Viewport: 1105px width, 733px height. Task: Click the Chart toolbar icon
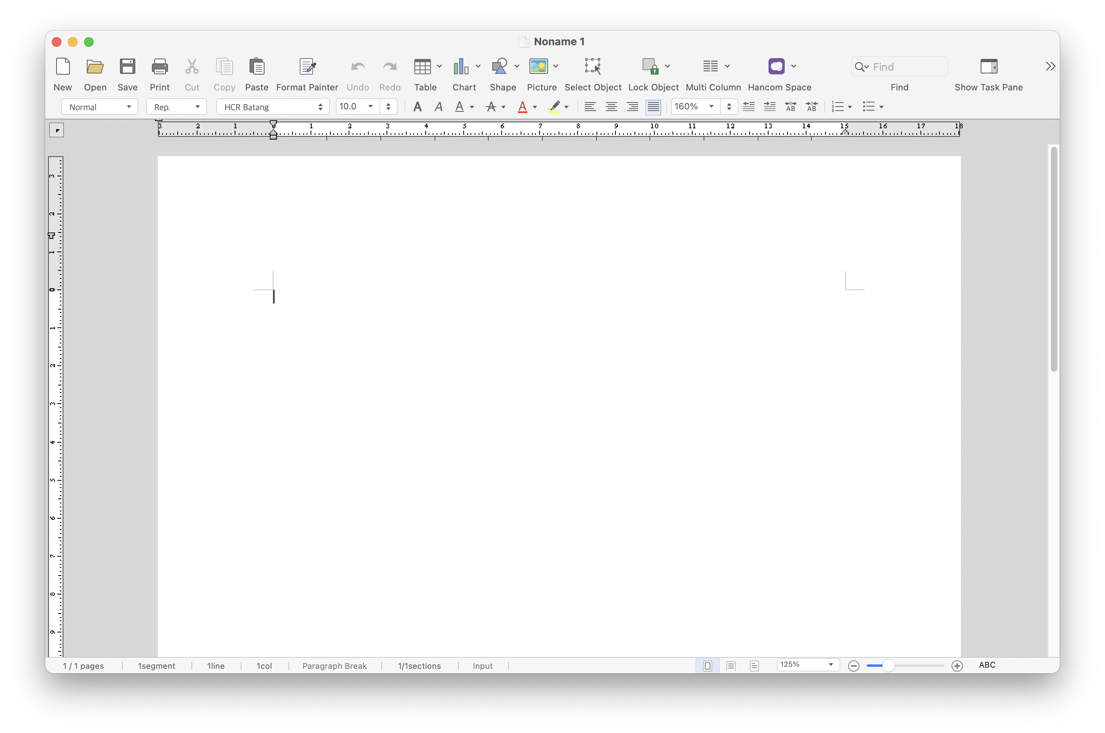tap(460, 67)
